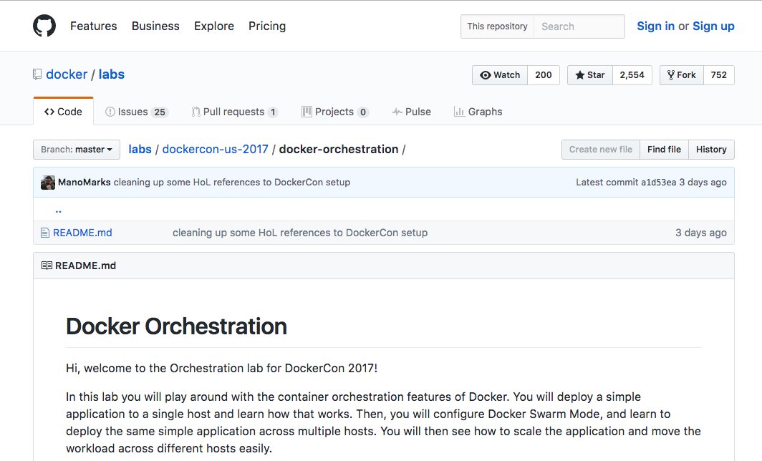View the 2,554 stargazers count
This screenshot has width=762, height=461.
tap(632, 75)
